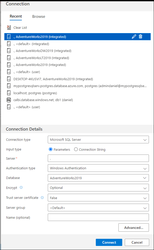Open the Connection type dropdown
154x250 pixels.
pyautogui.click(x=98, y=140)
